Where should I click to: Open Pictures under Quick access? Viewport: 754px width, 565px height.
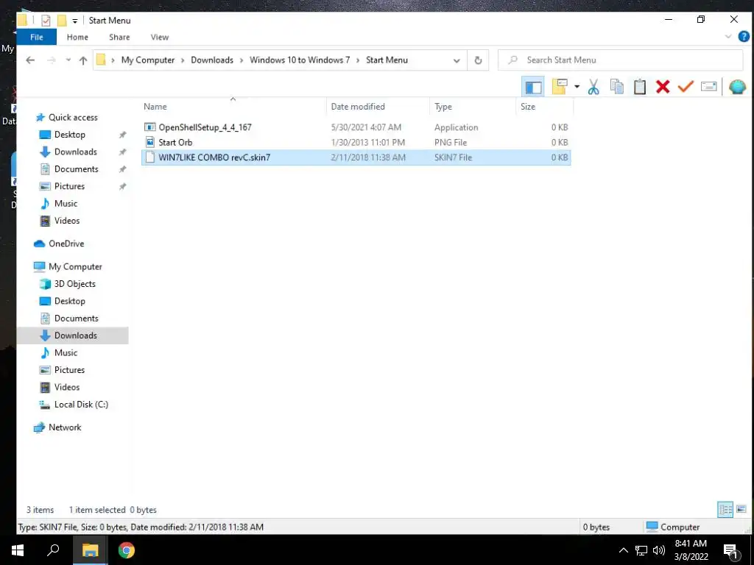(x=69, y=186)
